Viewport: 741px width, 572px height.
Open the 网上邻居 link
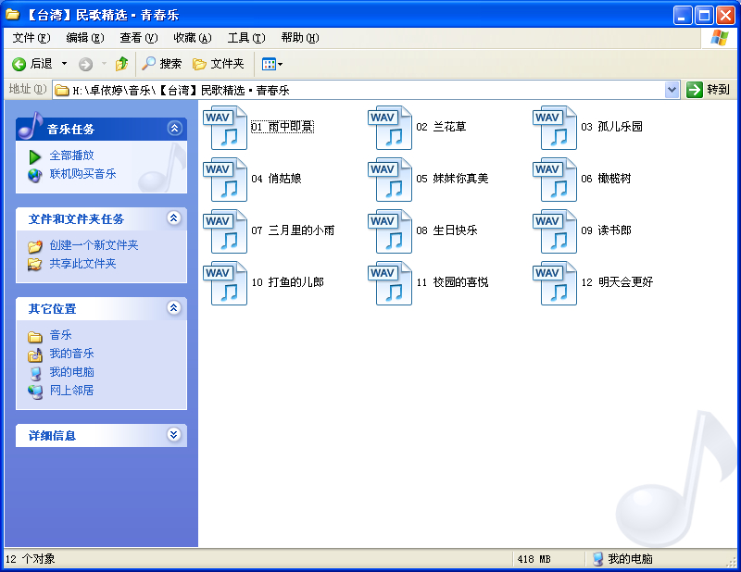pyautogui.click(x=72, y=391)
